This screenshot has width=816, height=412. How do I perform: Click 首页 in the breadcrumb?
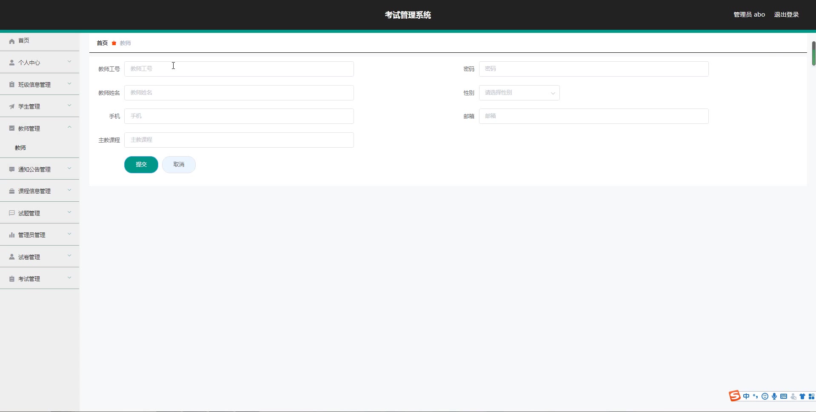coord(102,43)
